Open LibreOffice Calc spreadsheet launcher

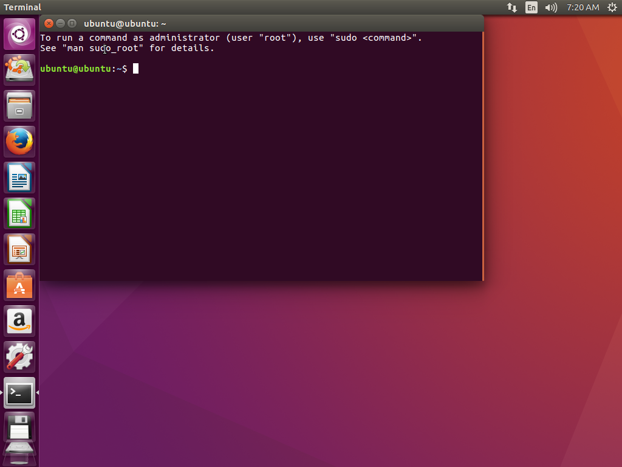click(19, 213)
